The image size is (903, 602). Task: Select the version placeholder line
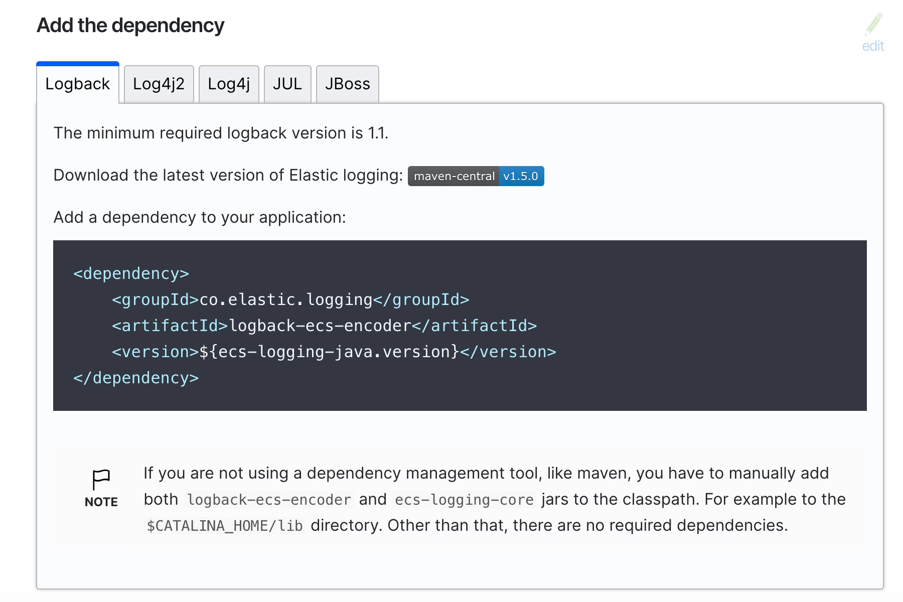tap(334, 352)
